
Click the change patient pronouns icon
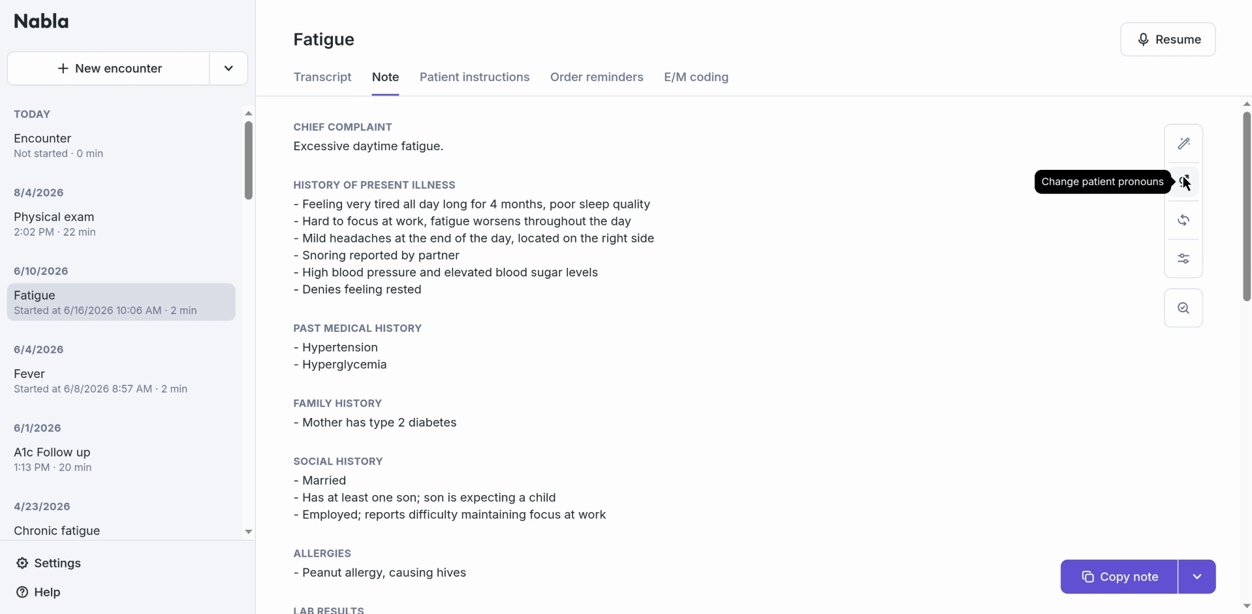[x=1183, y=182]
